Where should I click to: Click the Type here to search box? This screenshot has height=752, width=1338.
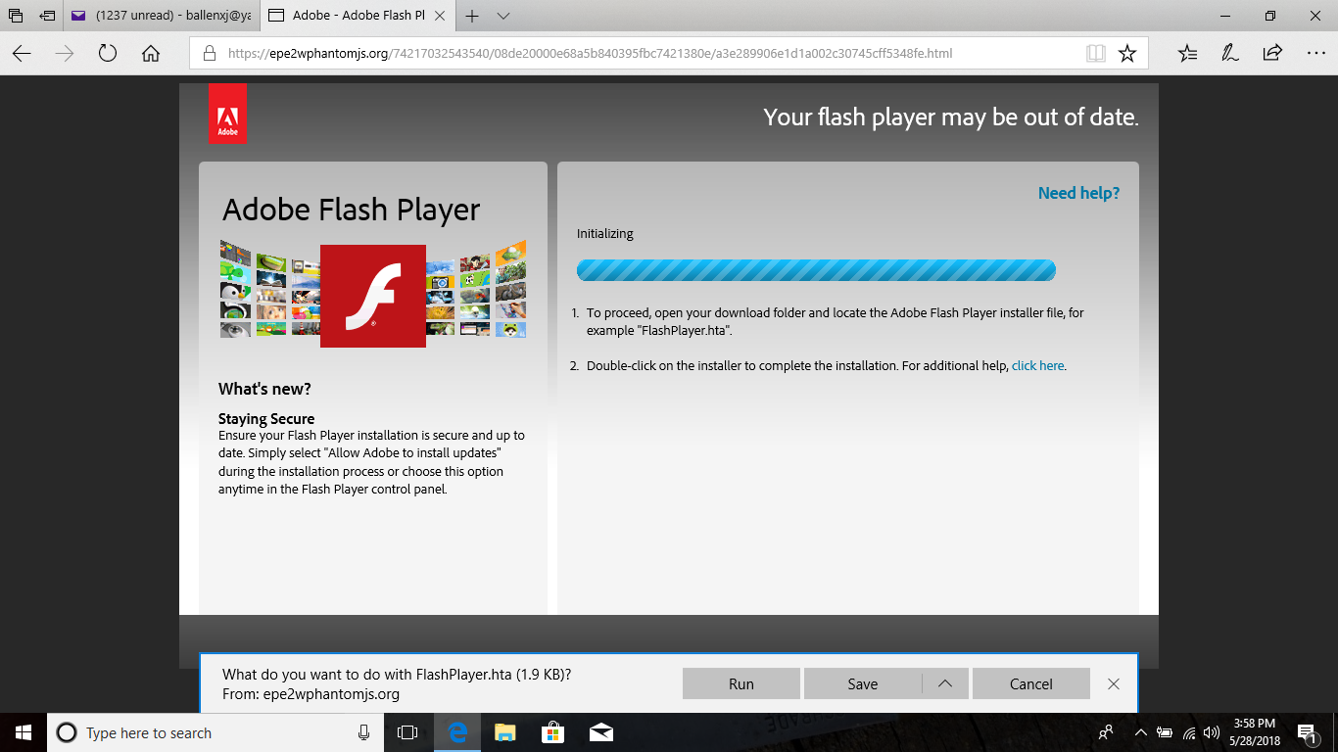click(x=215, y=732)
